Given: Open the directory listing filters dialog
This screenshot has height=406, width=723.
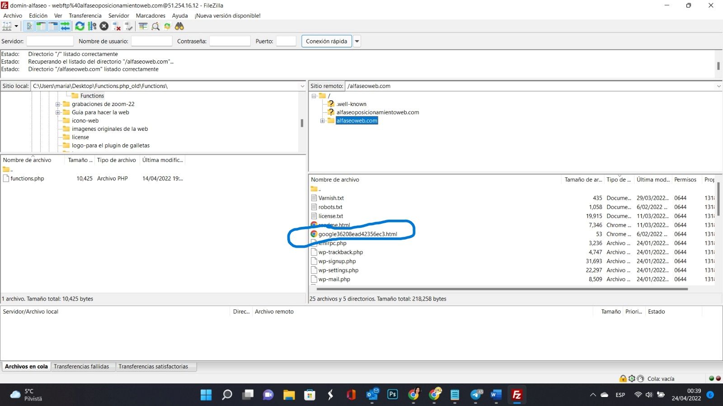Looking at the screenshot, I should [143, 26].
